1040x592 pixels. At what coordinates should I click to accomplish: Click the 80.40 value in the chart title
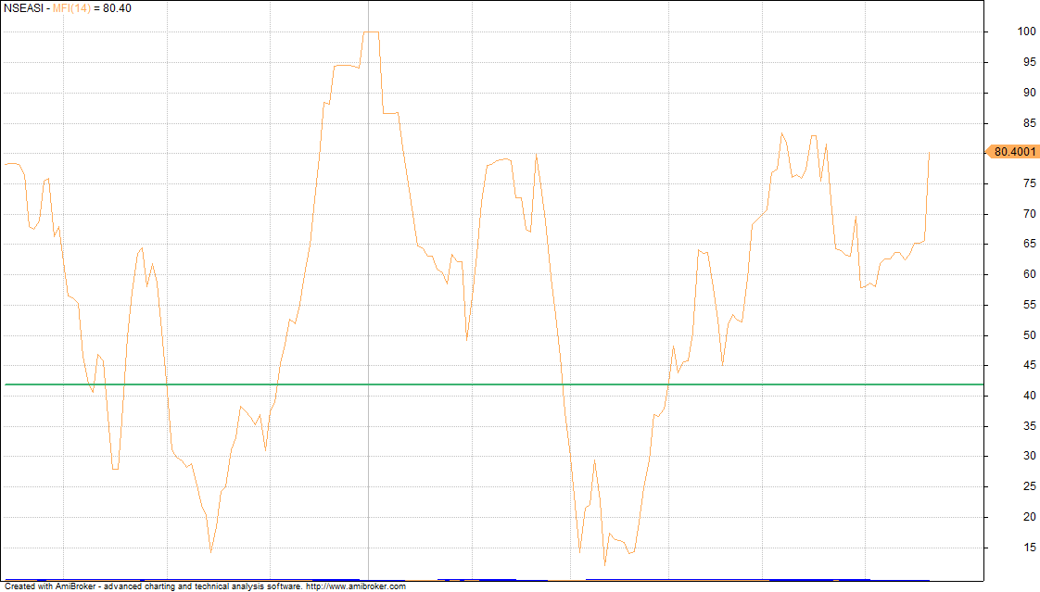click(117, 8)
